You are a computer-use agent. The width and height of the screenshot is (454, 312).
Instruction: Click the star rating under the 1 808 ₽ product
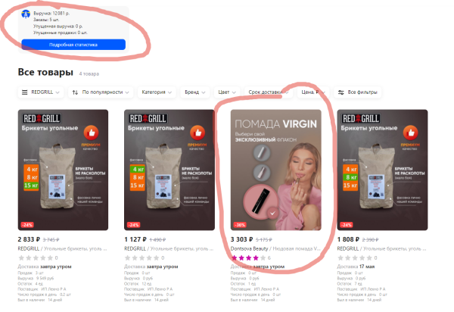tap(355, 257)
